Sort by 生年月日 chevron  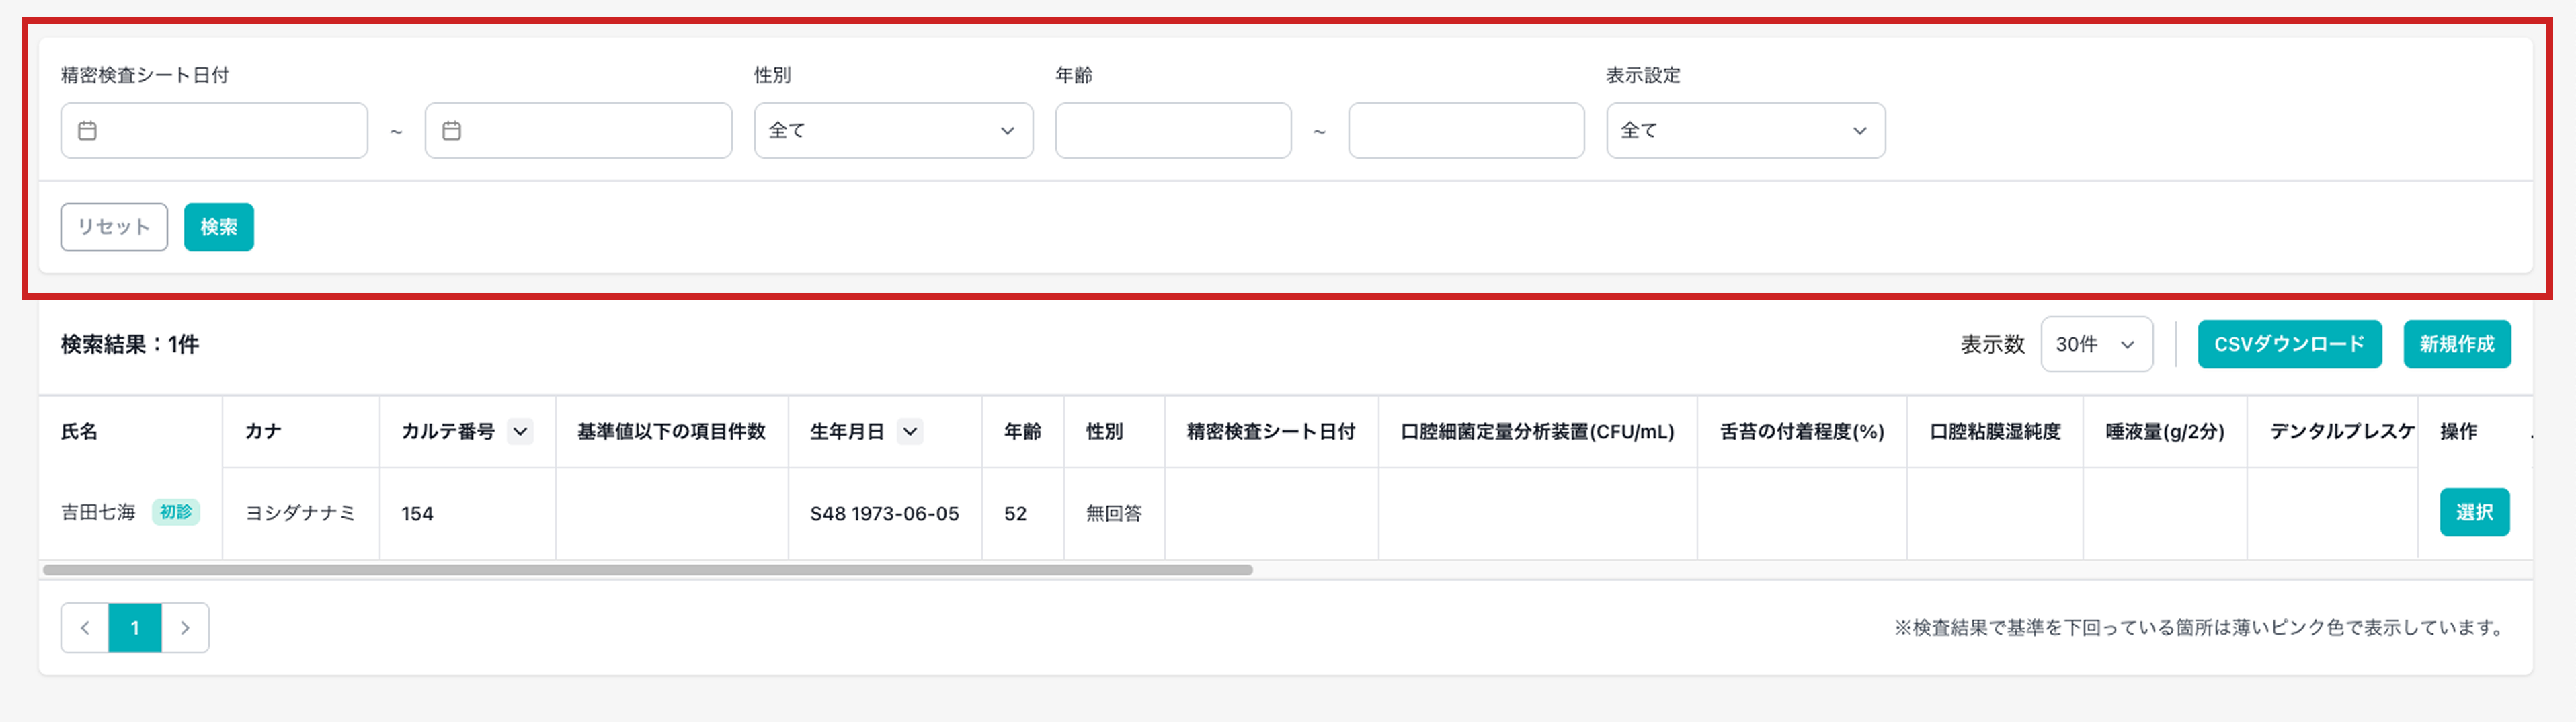click(909, 432)
